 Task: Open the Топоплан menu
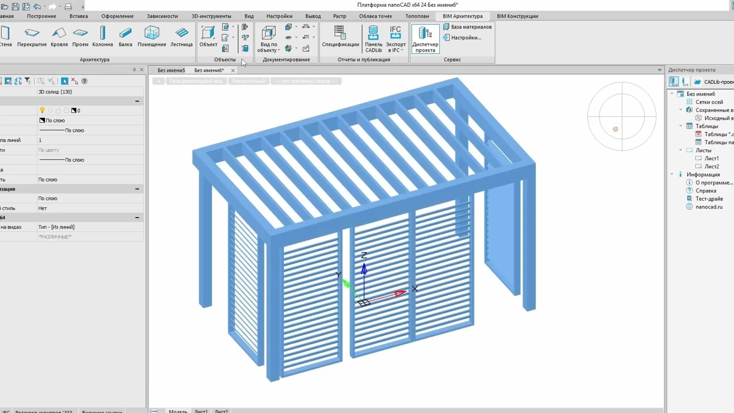pyautogui.click(x=417, y=16)
